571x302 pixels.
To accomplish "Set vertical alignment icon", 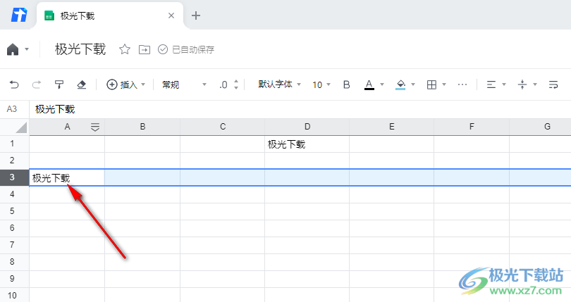I will click(522, 84).
